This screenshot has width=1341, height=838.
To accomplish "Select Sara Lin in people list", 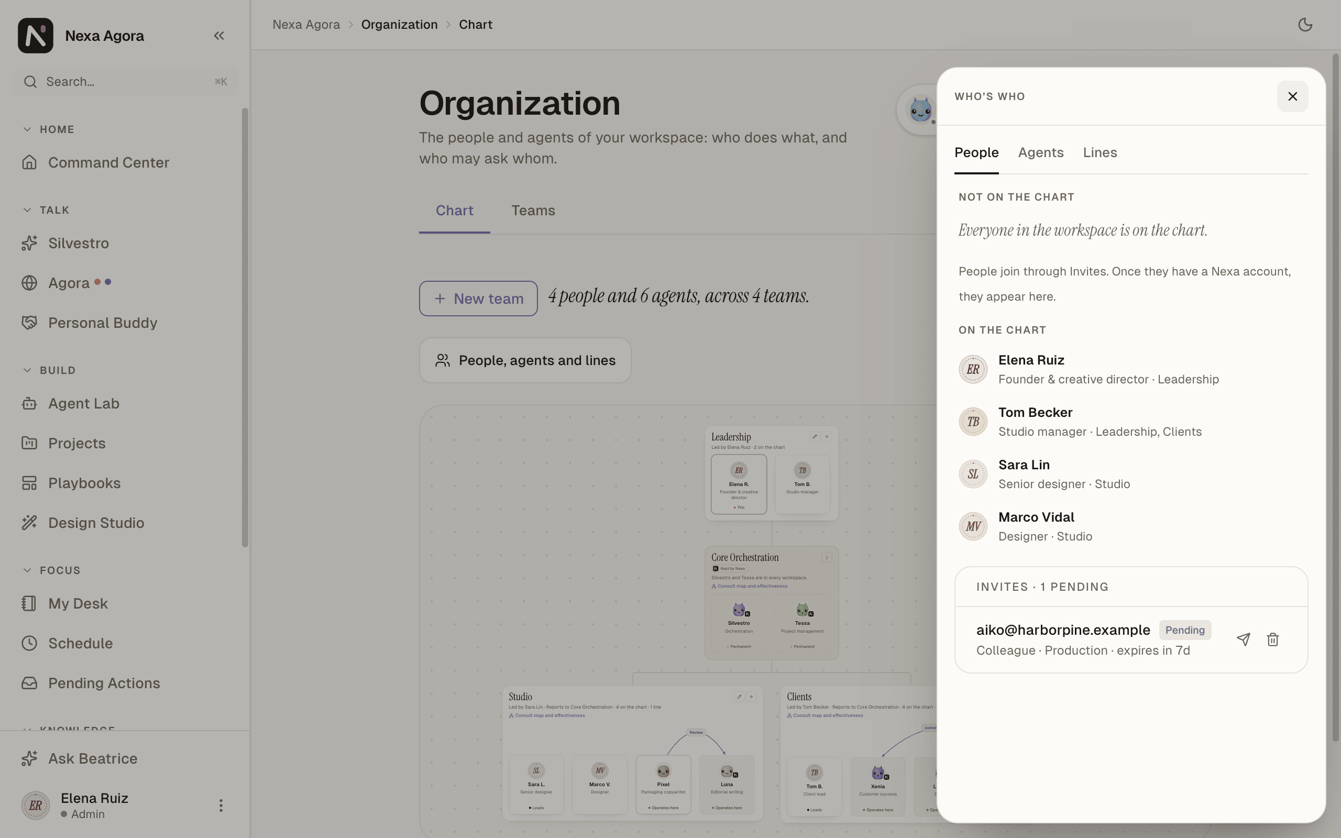I will (x=1131, y=475).
